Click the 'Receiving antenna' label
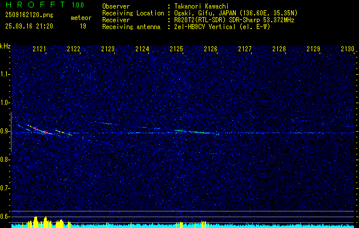Screen dimensions: 359x228 tap(131, 27)
